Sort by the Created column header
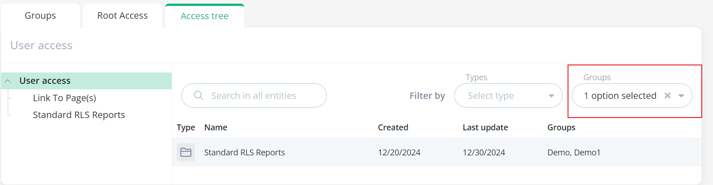 (x=393, y=128)
